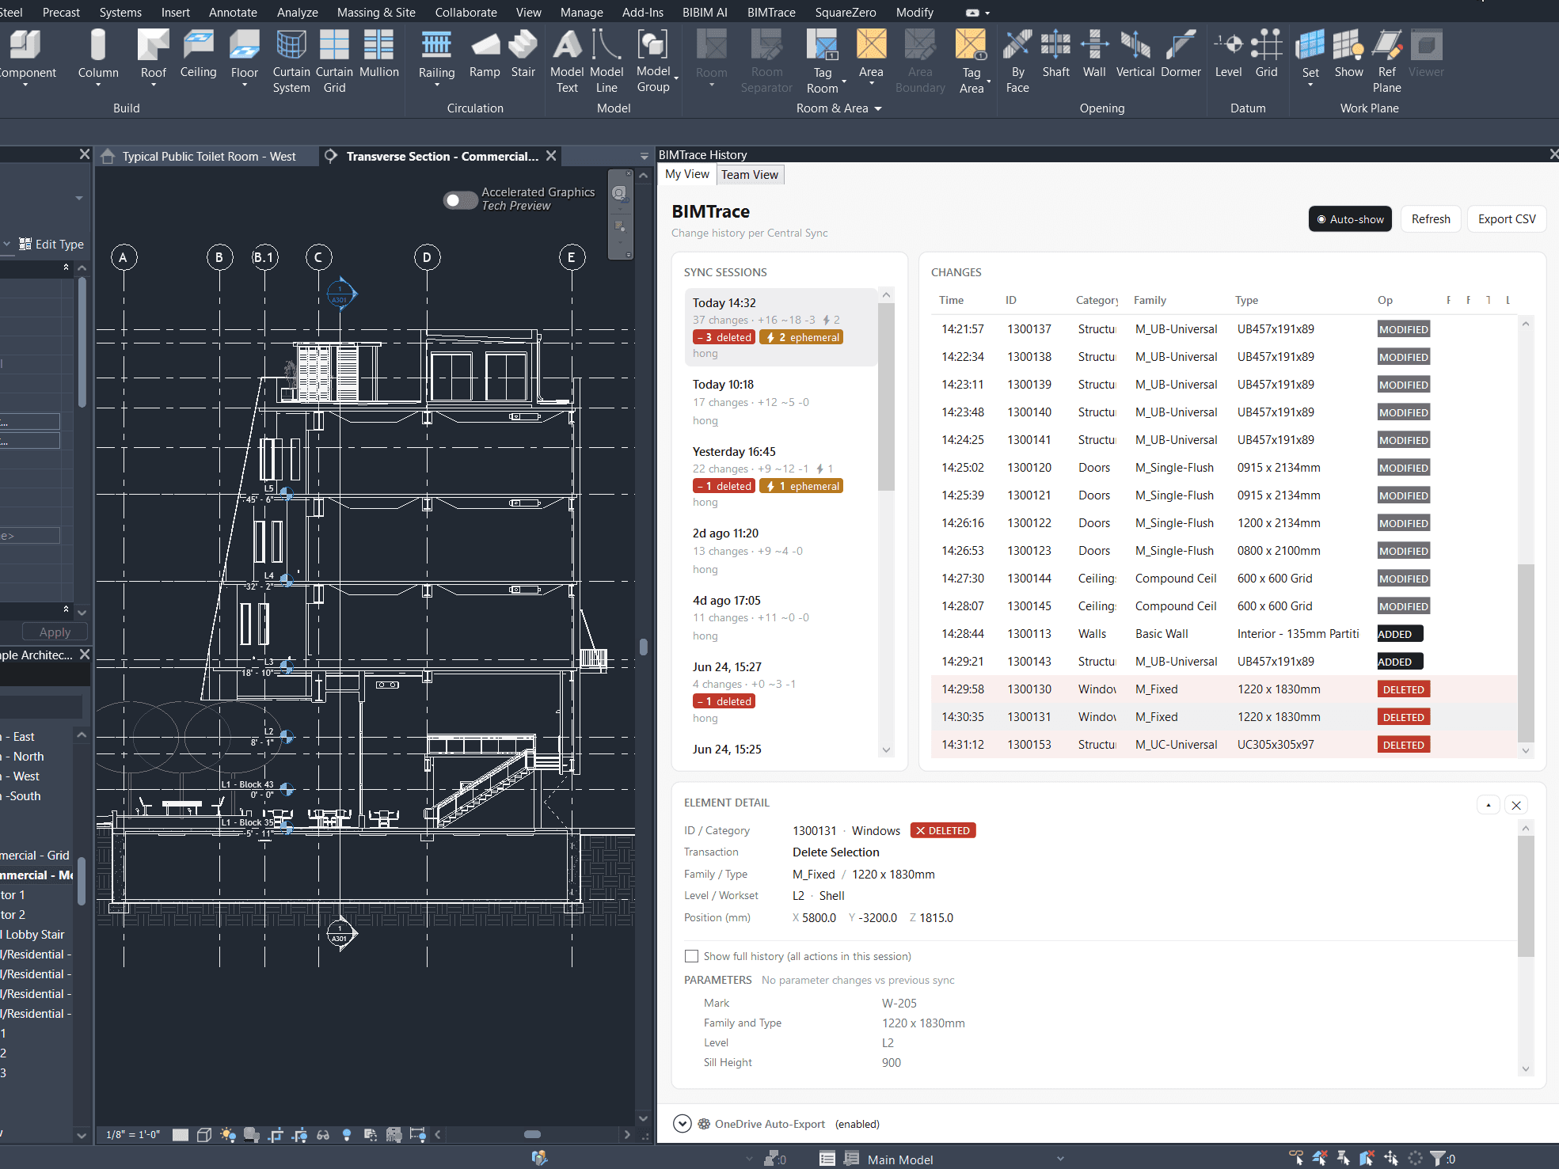
Task: Select the Tag Room tool
Action: (x=823, y=62)
